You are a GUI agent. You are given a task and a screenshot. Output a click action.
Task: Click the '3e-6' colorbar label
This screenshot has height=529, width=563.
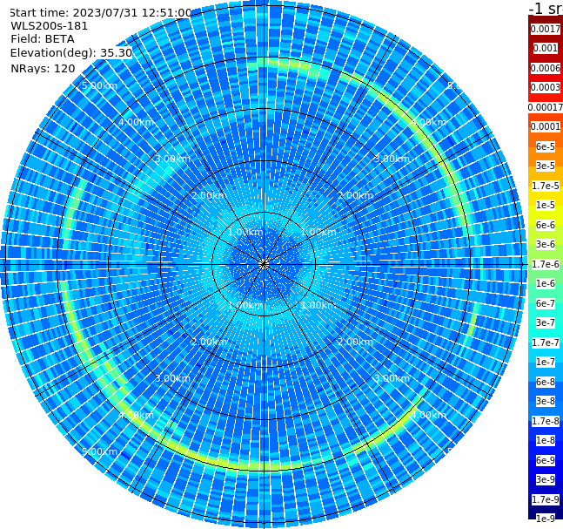(546, 244)
